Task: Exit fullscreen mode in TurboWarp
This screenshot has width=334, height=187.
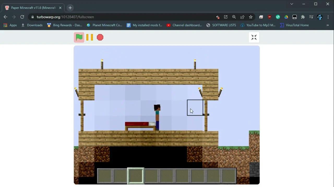Action: coord(254,37)
